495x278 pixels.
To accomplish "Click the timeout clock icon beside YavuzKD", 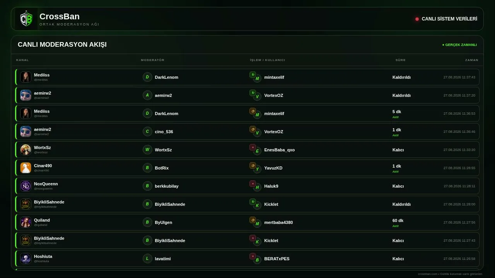I will [253, 165].
